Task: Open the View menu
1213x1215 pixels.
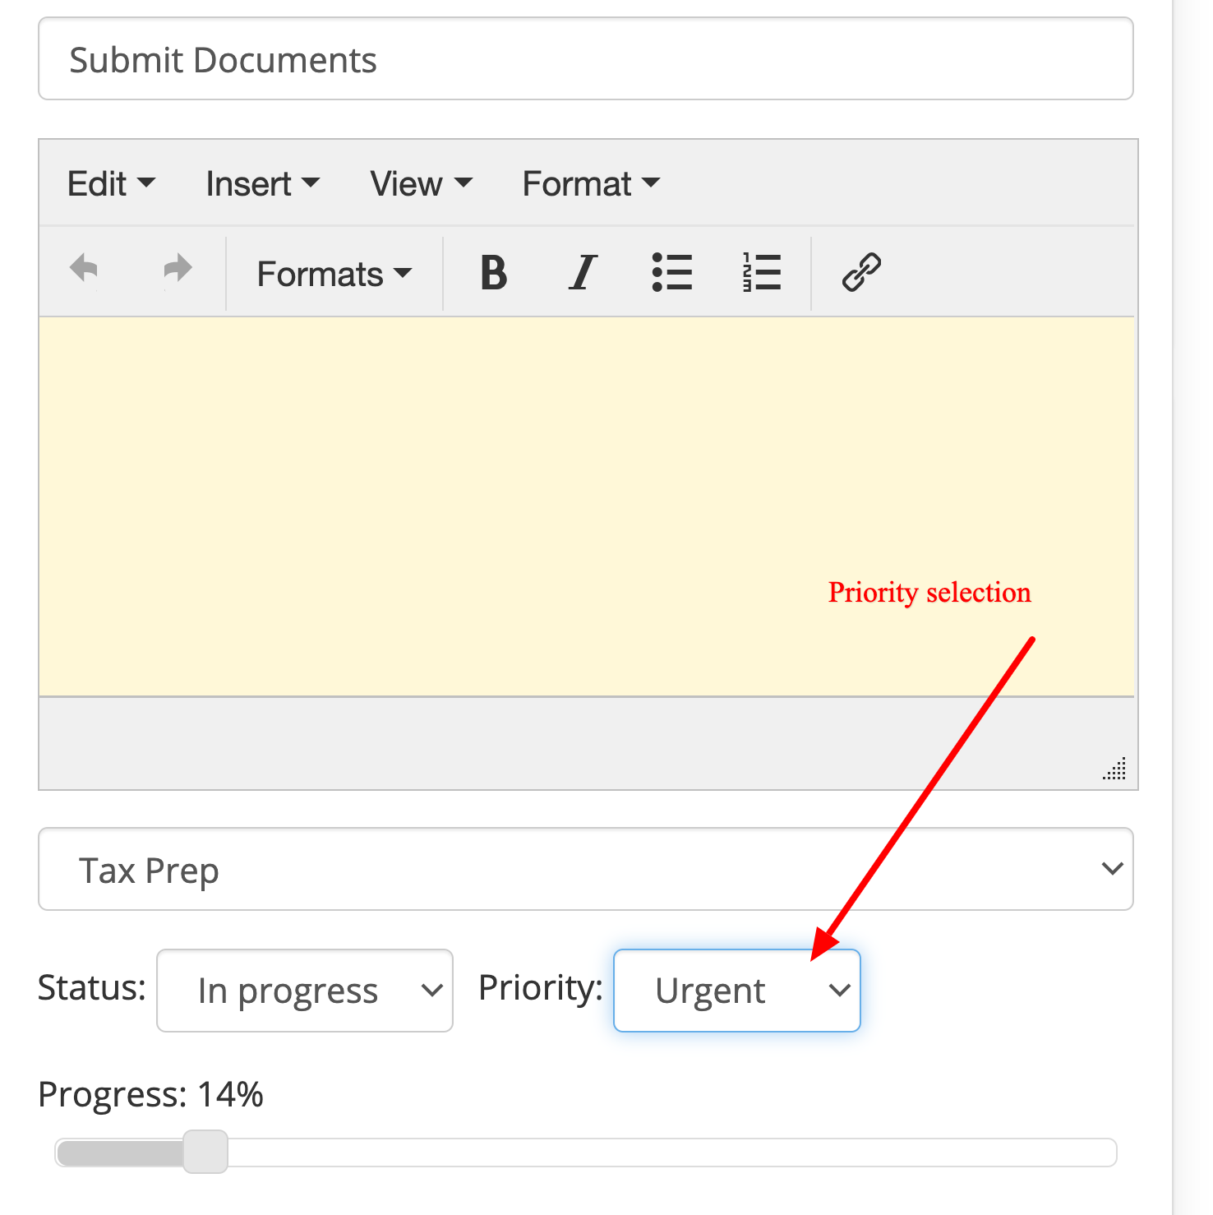Action: tap(422, 183)
